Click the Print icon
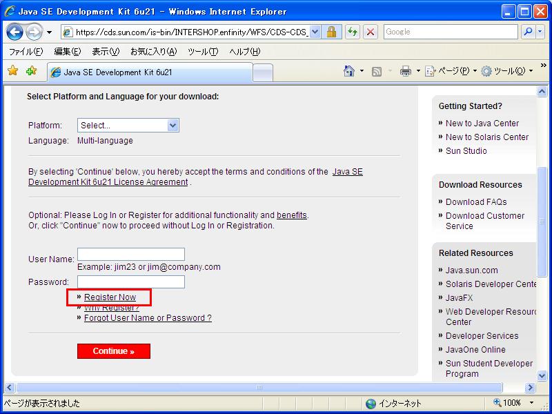The image size is (552, 414). point(406,71)
